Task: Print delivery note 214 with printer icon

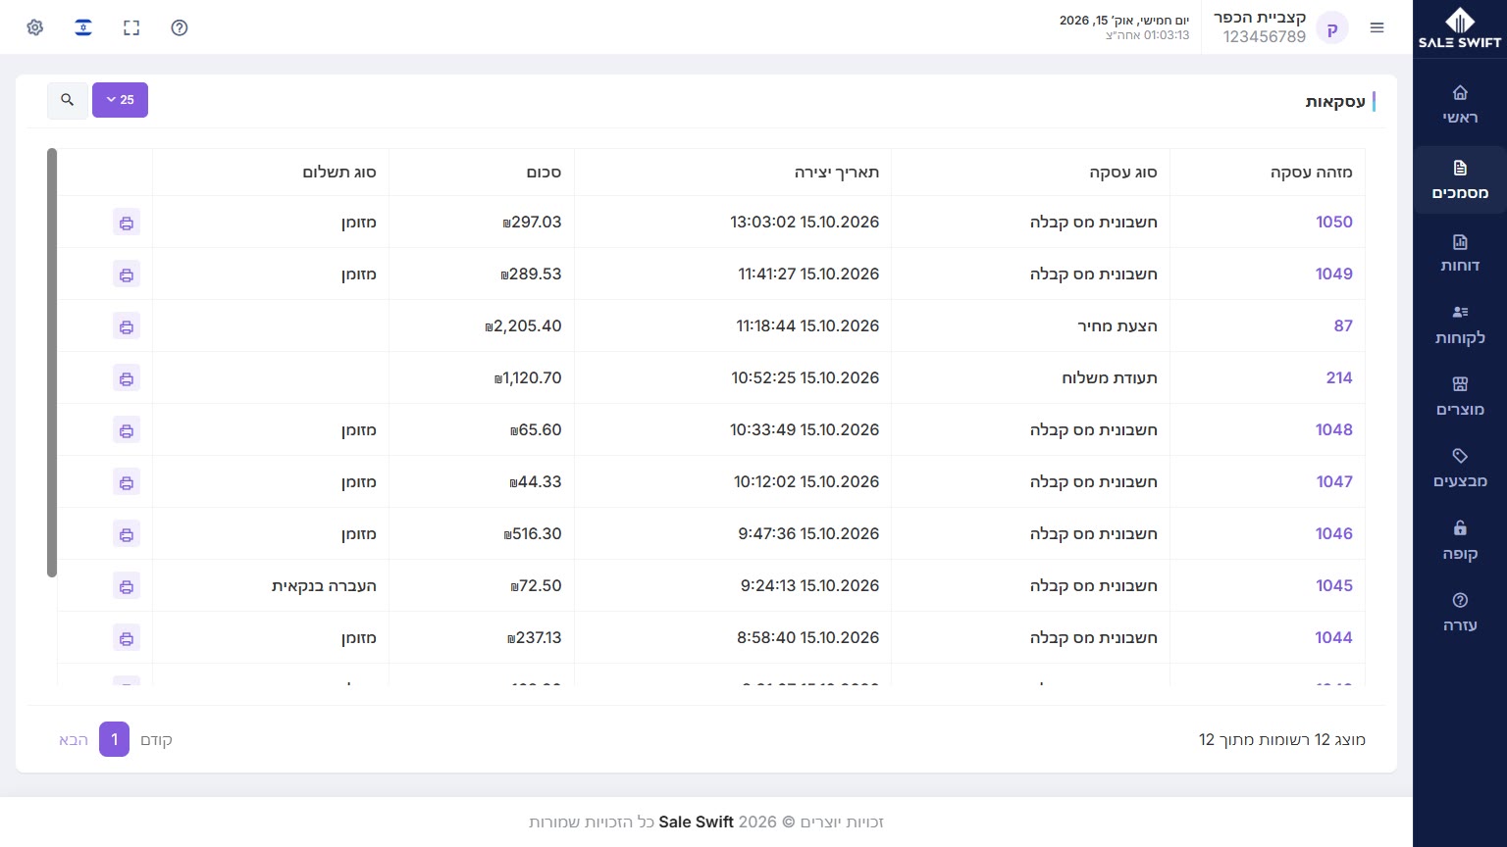Action: coord(127,377)
